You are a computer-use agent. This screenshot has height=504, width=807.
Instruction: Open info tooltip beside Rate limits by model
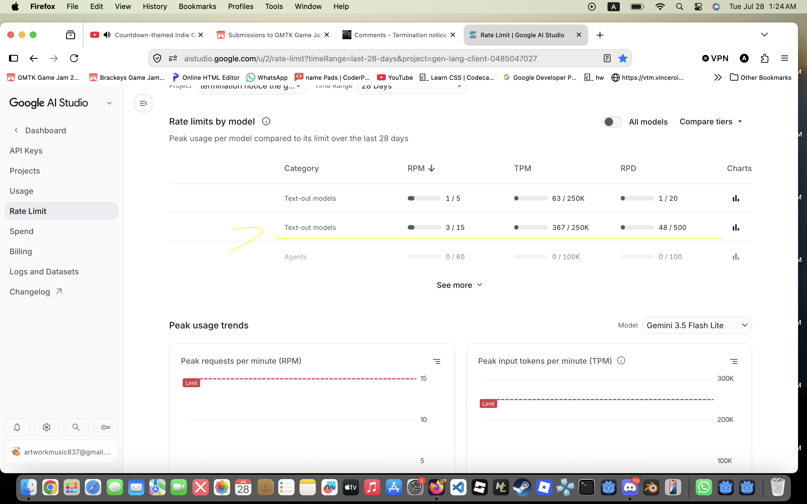[266, 121]
